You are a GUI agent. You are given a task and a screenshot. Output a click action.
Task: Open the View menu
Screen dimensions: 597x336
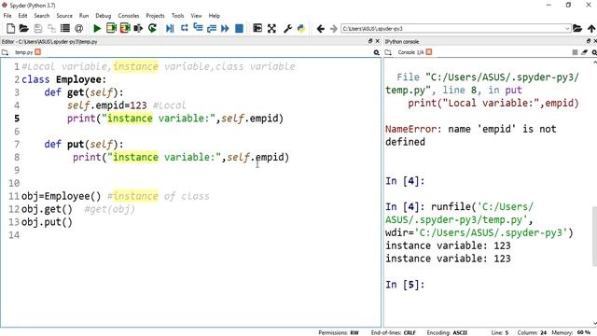point(196,16)
